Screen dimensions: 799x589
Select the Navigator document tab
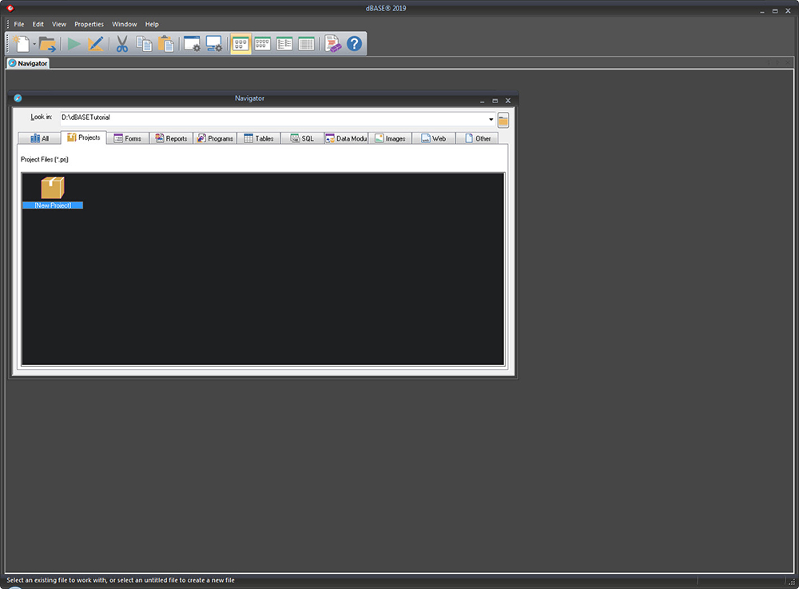point(28,63)
